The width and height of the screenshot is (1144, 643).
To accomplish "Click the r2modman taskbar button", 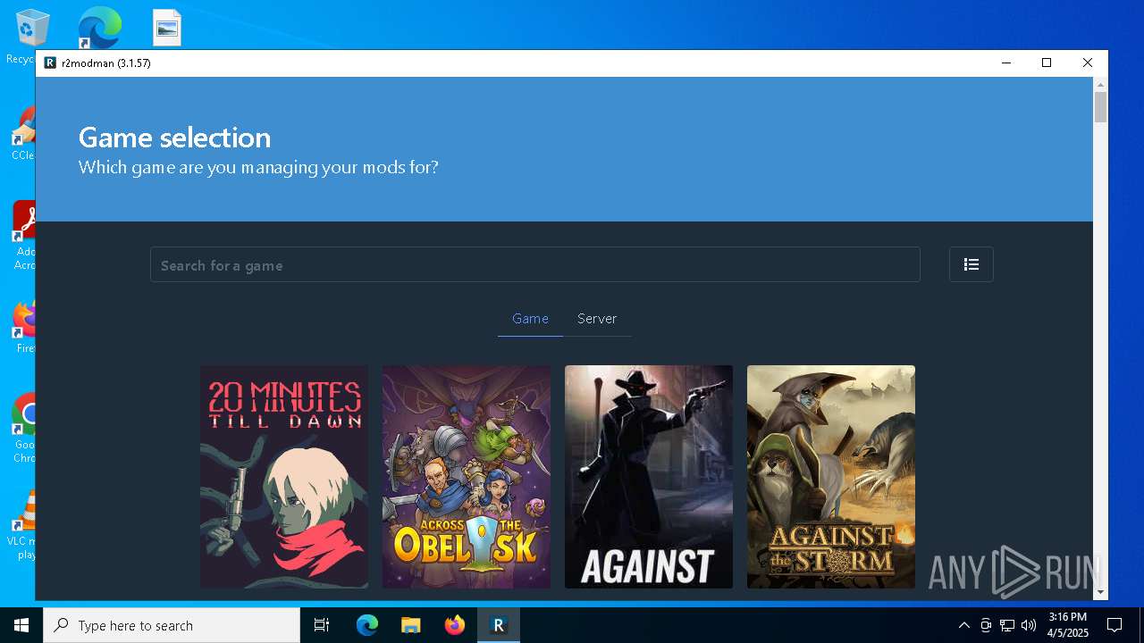I will [x=499, y=625].
